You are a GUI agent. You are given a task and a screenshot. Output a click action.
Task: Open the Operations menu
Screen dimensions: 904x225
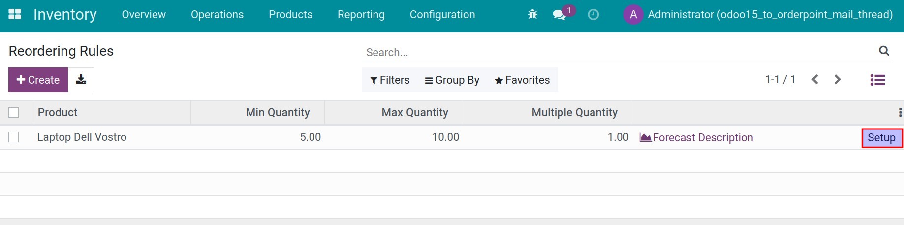(217, 15)
